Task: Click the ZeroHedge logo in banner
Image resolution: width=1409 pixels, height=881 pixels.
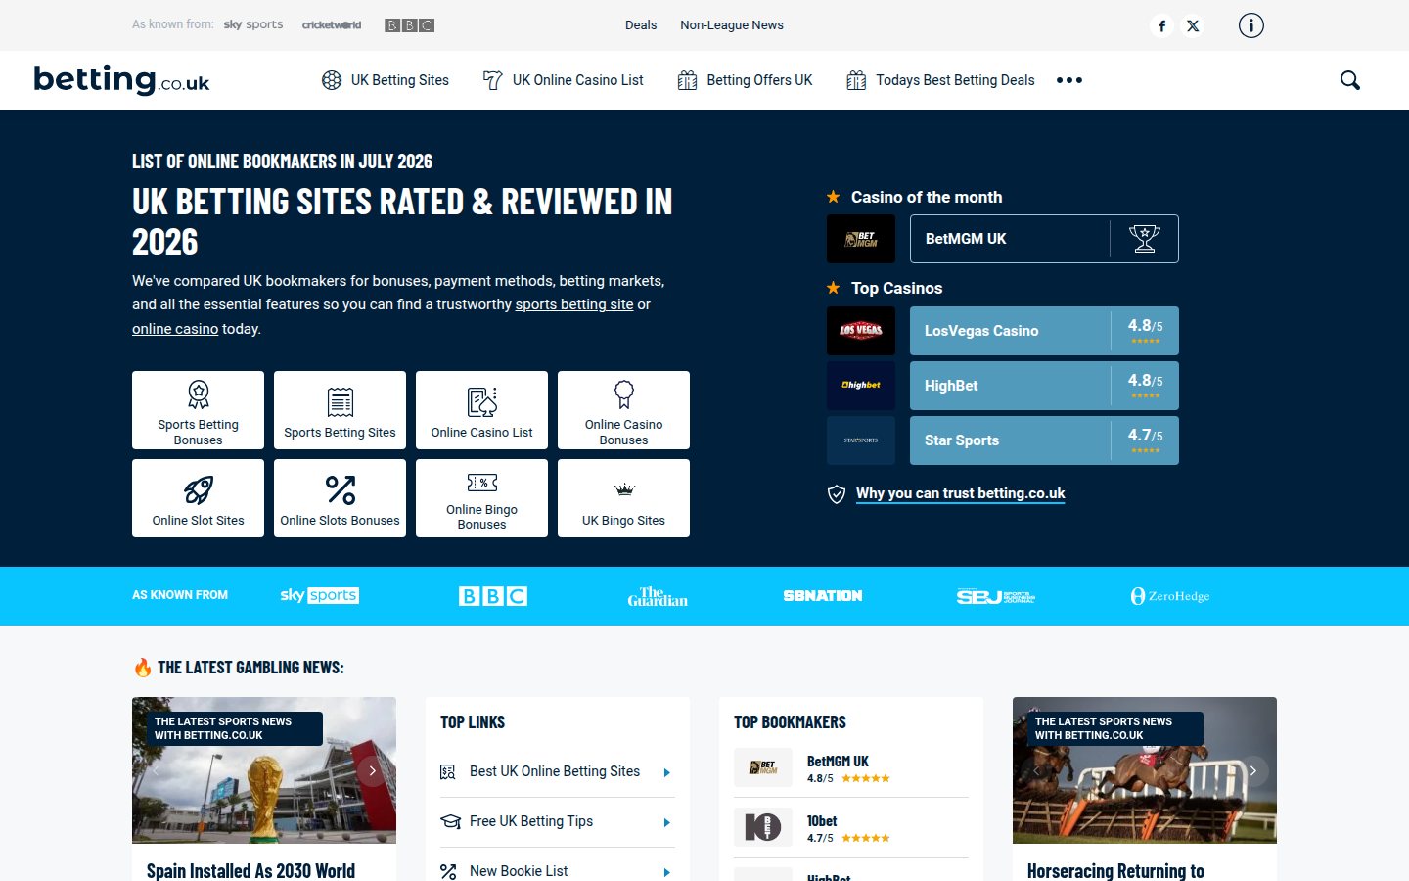Action: click(x=1170, y=596)
